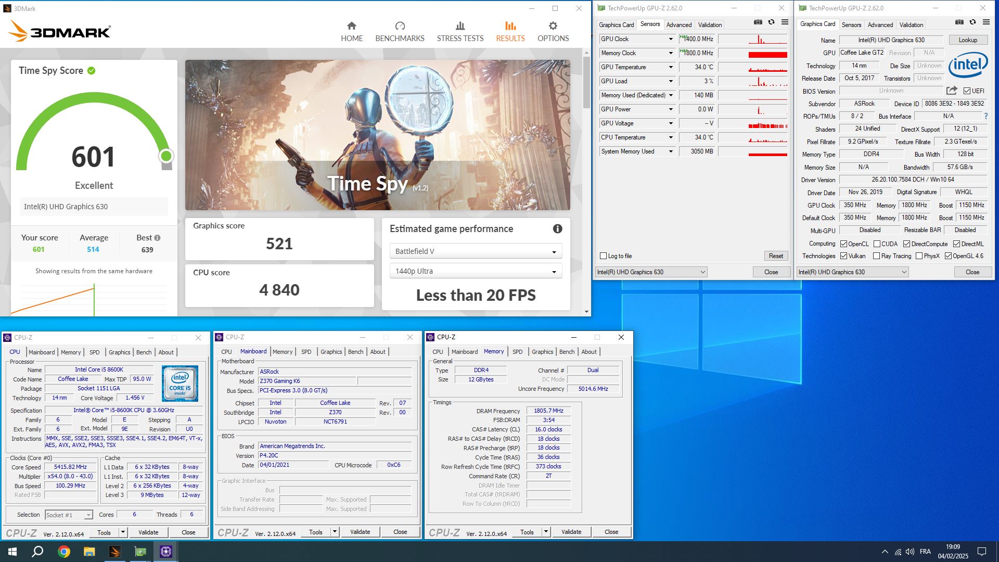The width and height of the screenshot is (999, 562).
Task: Expand the GPU Load sensor dropdown
Action: [671, 81]
